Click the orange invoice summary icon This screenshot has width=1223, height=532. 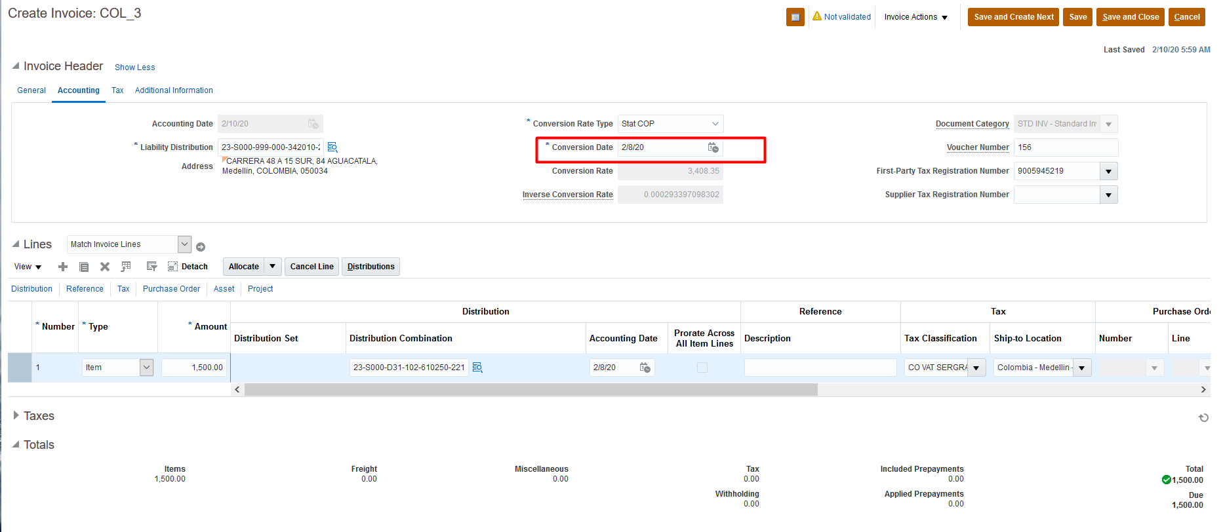(795, 17)
